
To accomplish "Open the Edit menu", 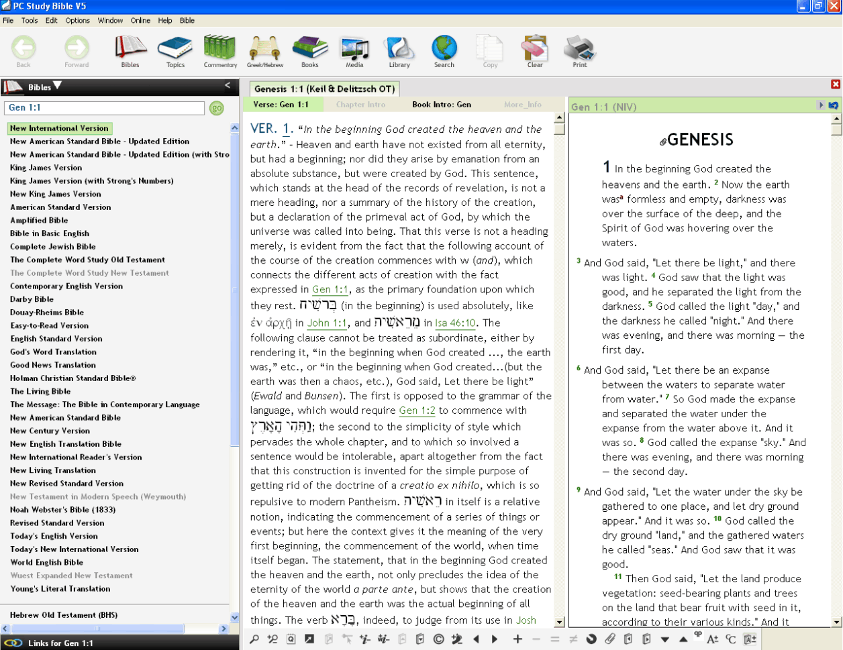I will (52, 20).
